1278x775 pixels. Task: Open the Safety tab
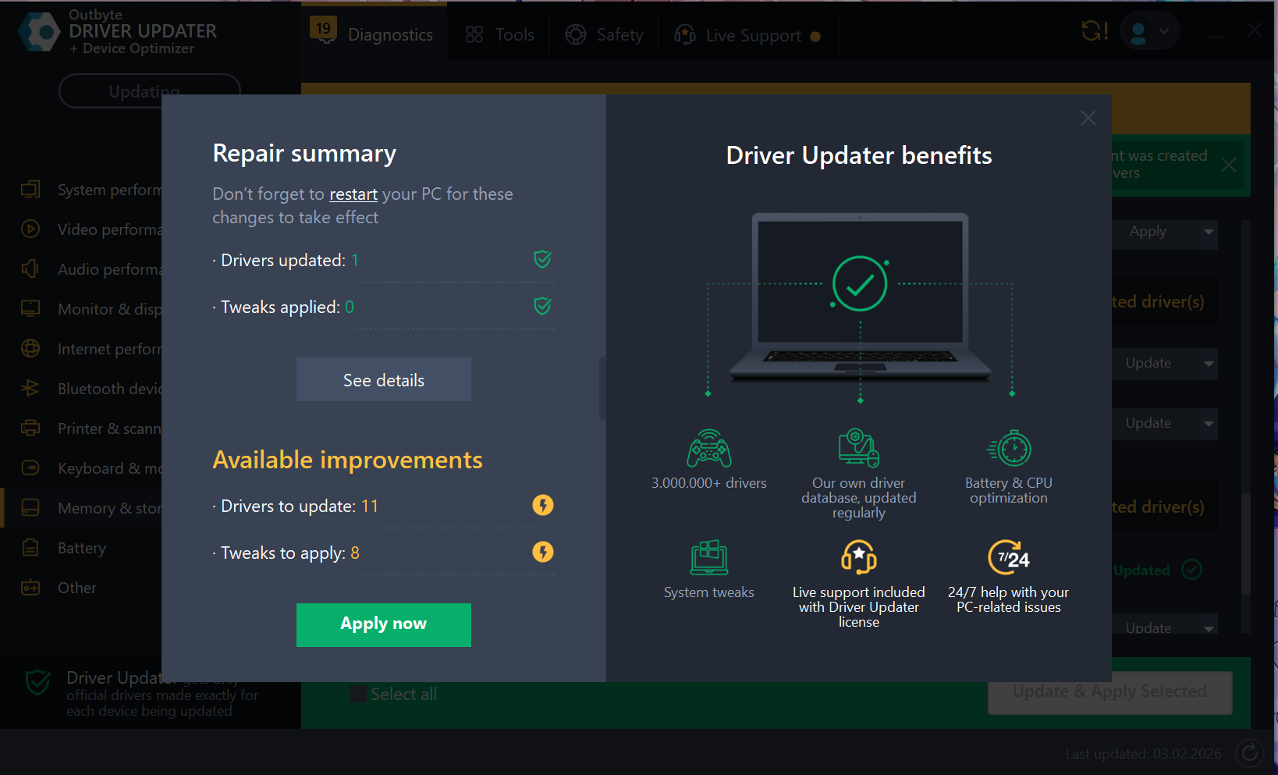(x=605, y=35)
